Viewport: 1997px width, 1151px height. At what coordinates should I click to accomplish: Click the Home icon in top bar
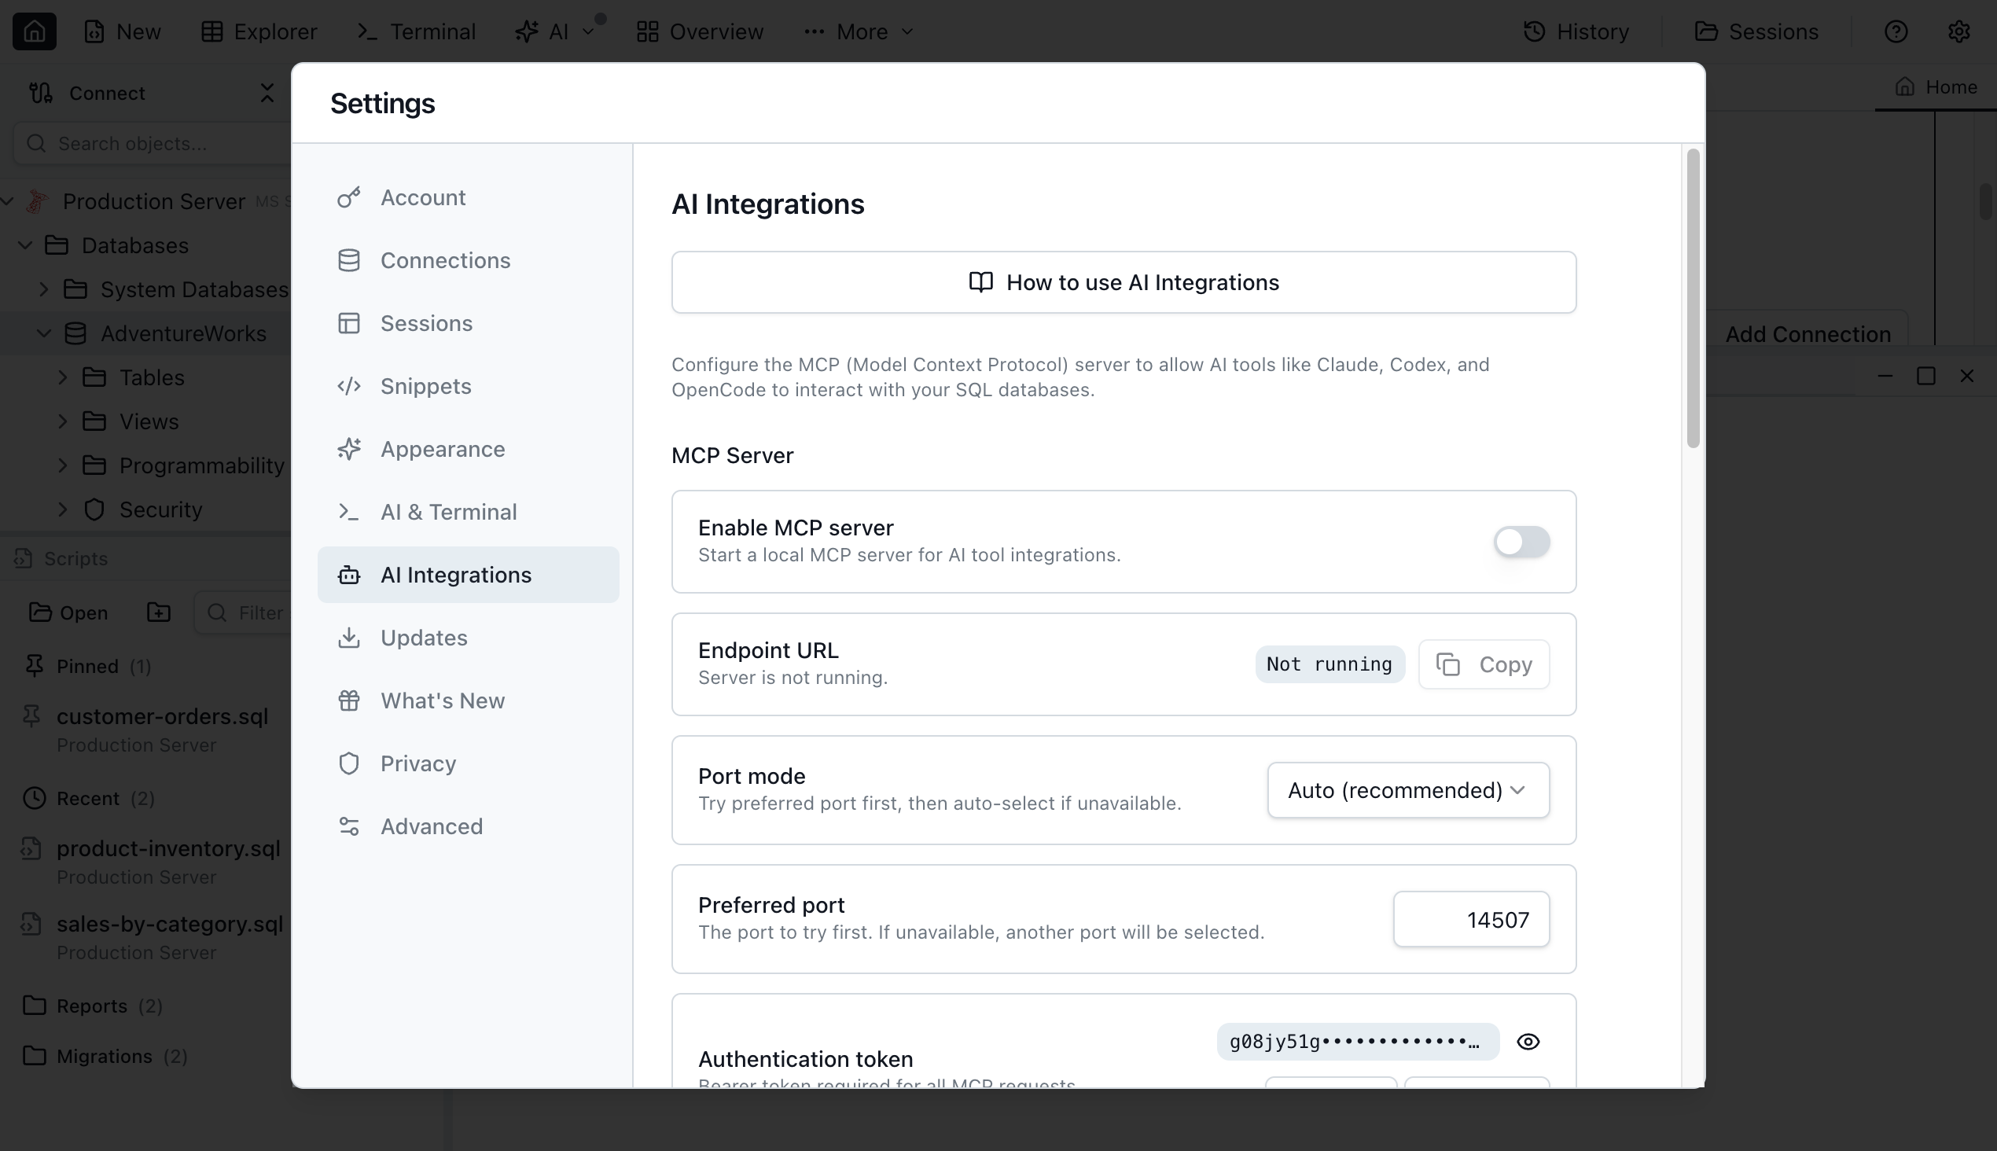(x=34, y=31)
